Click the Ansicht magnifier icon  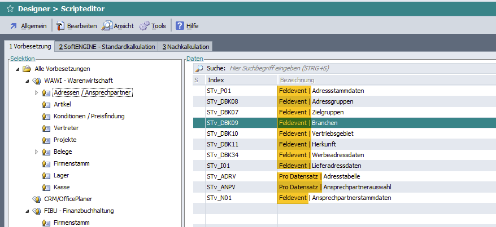(x=107, y=26)
